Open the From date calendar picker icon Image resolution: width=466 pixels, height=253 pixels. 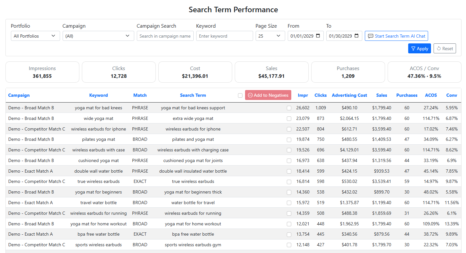[318, 36]
